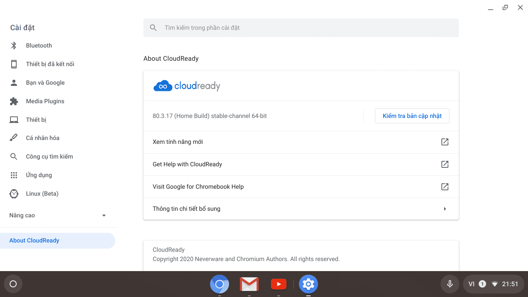Open the launcher circle button

pyautogui.click(x=13, y=284)
